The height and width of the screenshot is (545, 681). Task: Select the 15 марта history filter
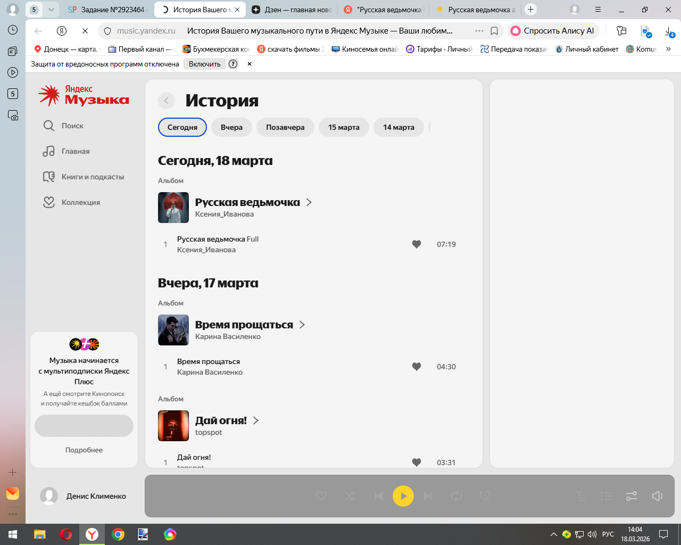point(344,127)
